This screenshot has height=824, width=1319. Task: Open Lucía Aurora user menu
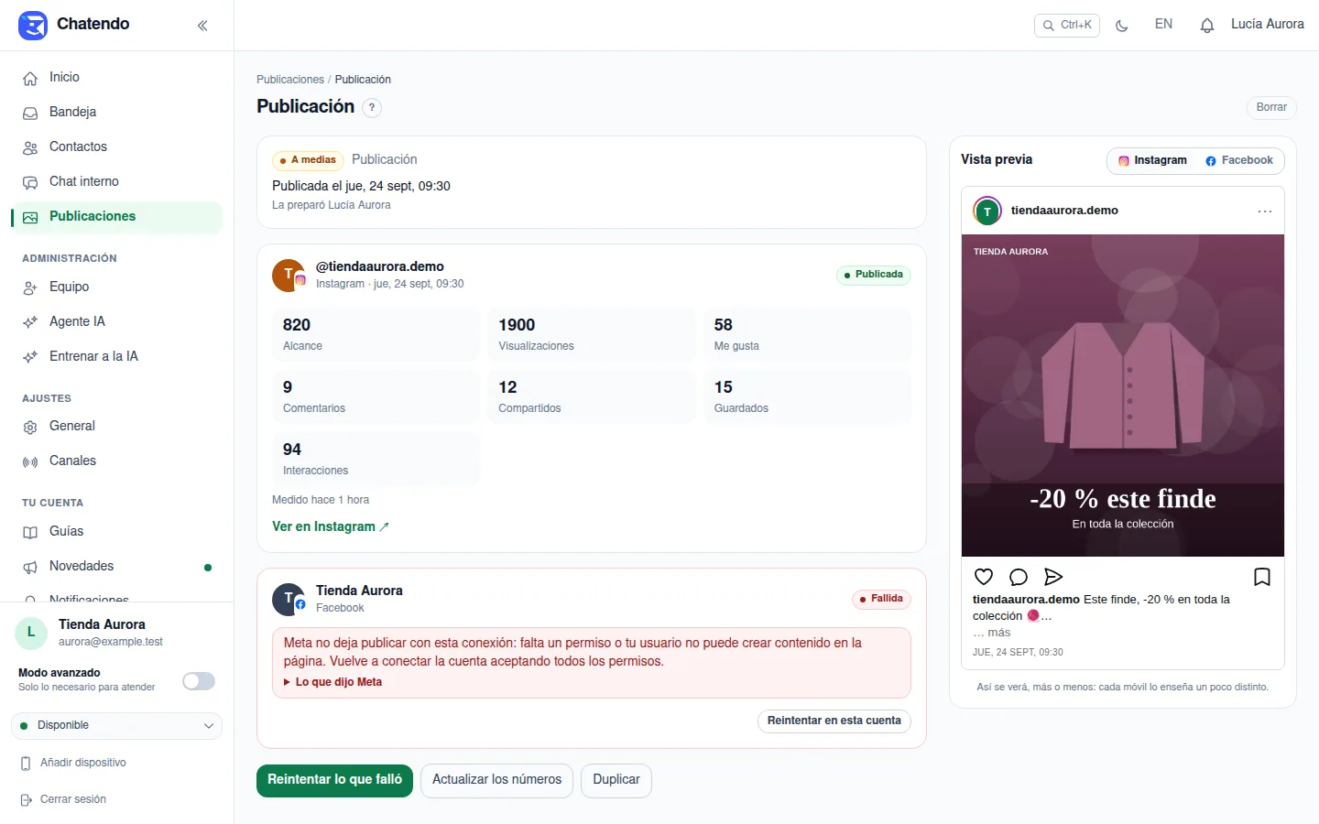tap(1267, 25)
